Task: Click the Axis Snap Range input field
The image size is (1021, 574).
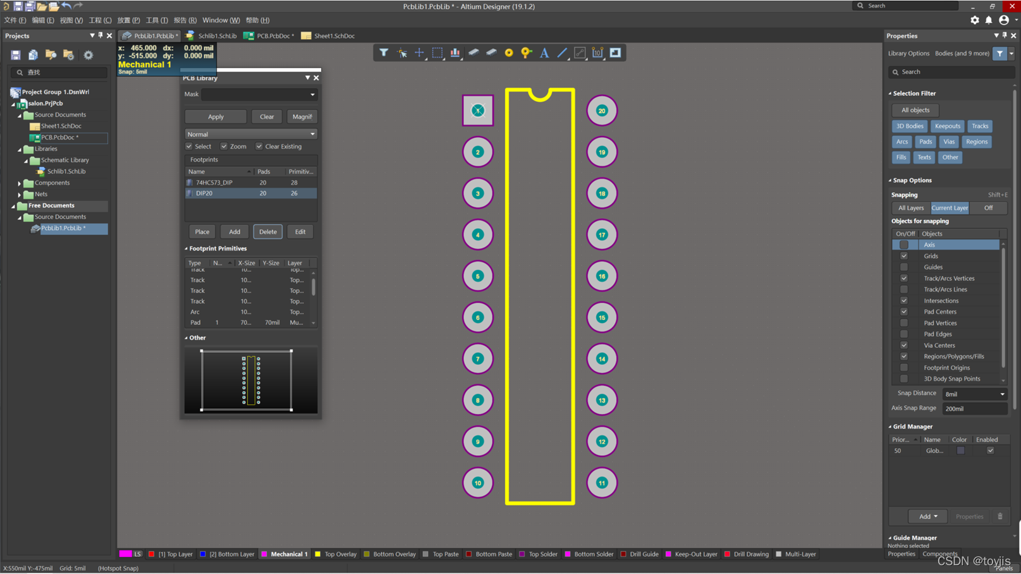Action: click(974, 409)
